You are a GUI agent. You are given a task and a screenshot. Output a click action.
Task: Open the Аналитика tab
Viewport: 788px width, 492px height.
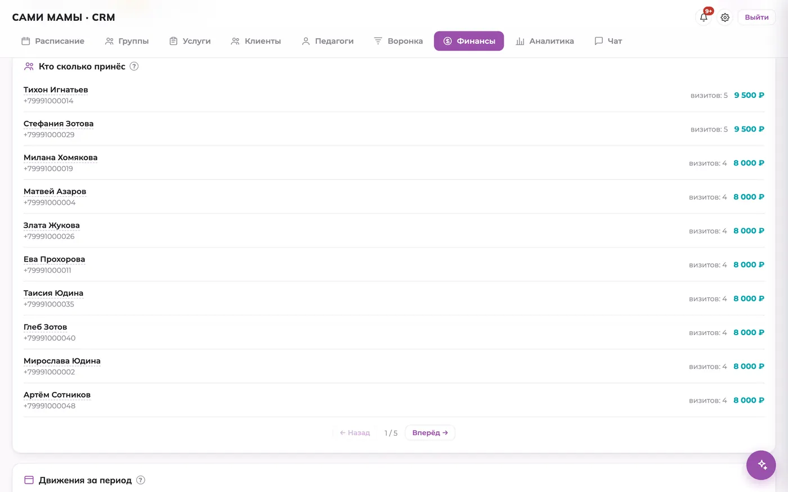[545, 41]
